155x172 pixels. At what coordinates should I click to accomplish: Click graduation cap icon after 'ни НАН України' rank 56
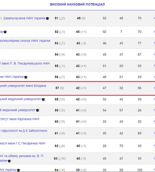(26, 77)
